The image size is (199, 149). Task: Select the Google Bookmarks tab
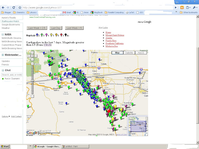[11, 25]
